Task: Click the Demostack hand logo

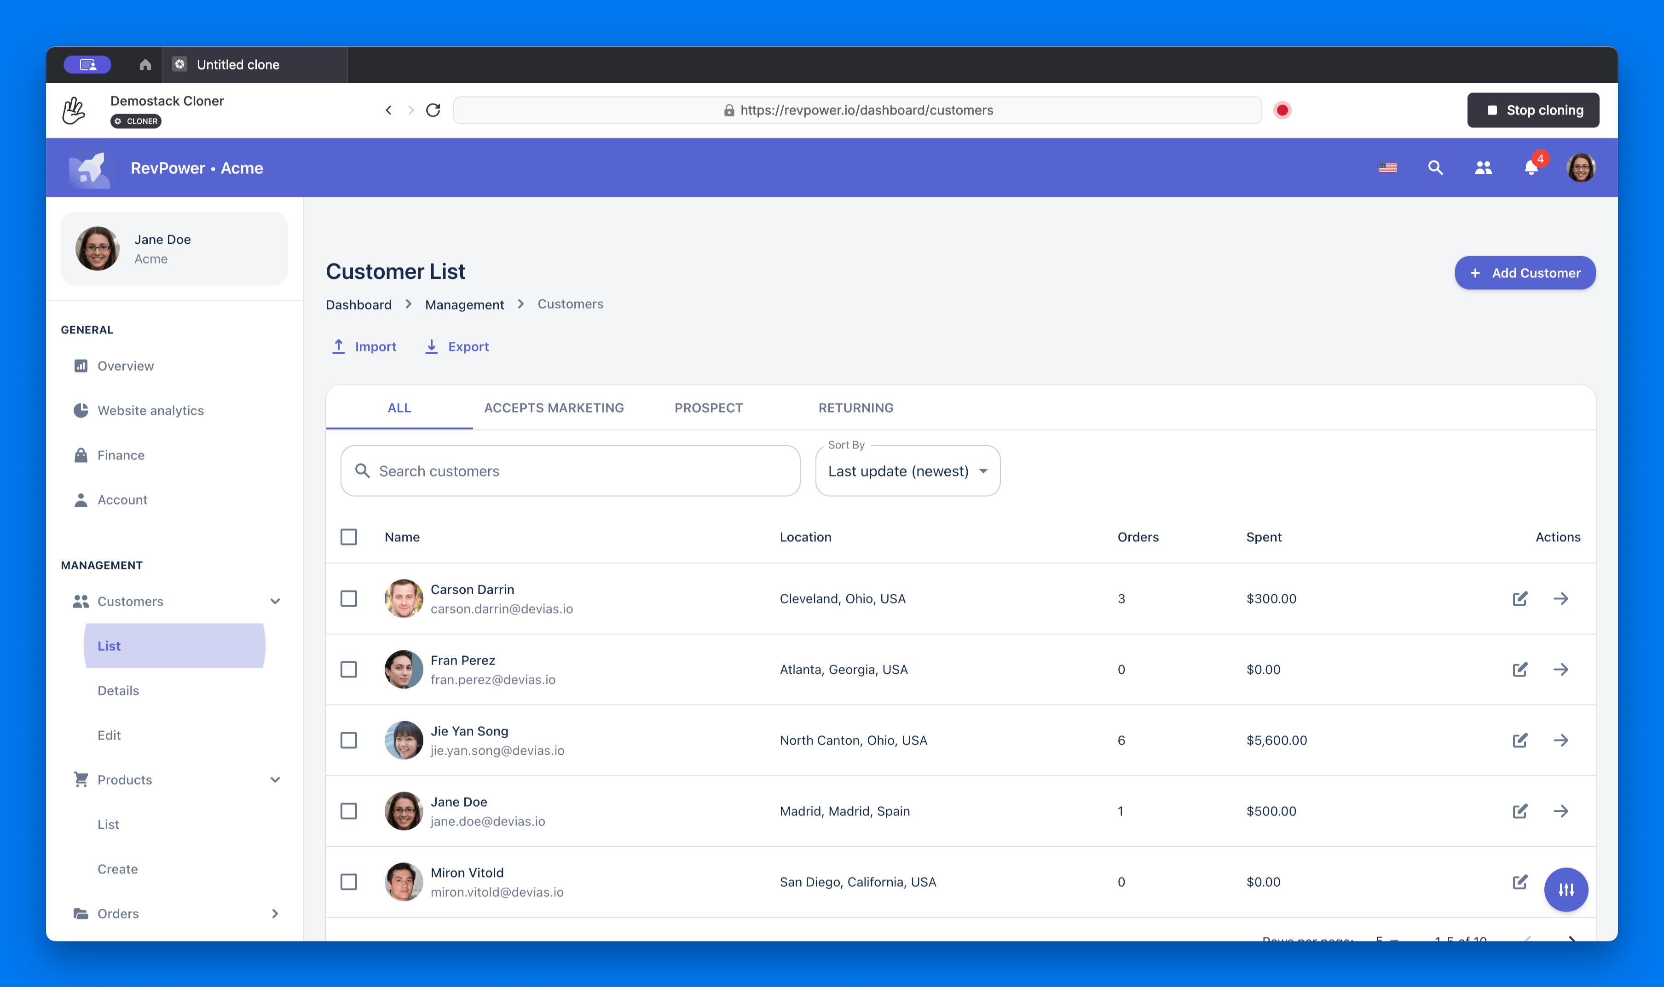Action: point(74,110)
